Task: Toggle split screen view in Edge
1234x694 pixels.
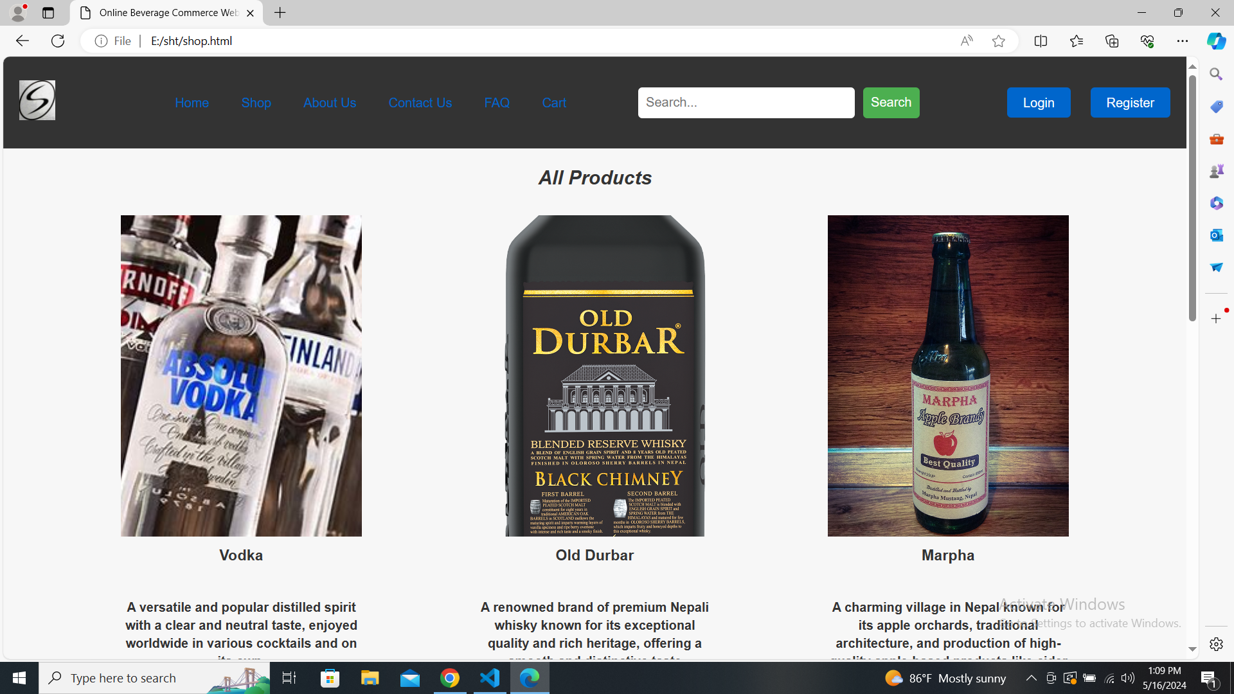Action: [x=1041, y=40]
